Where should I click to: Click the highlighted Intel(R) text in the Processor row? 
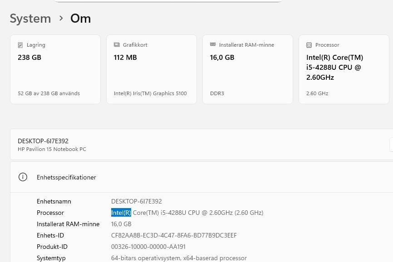121,213
